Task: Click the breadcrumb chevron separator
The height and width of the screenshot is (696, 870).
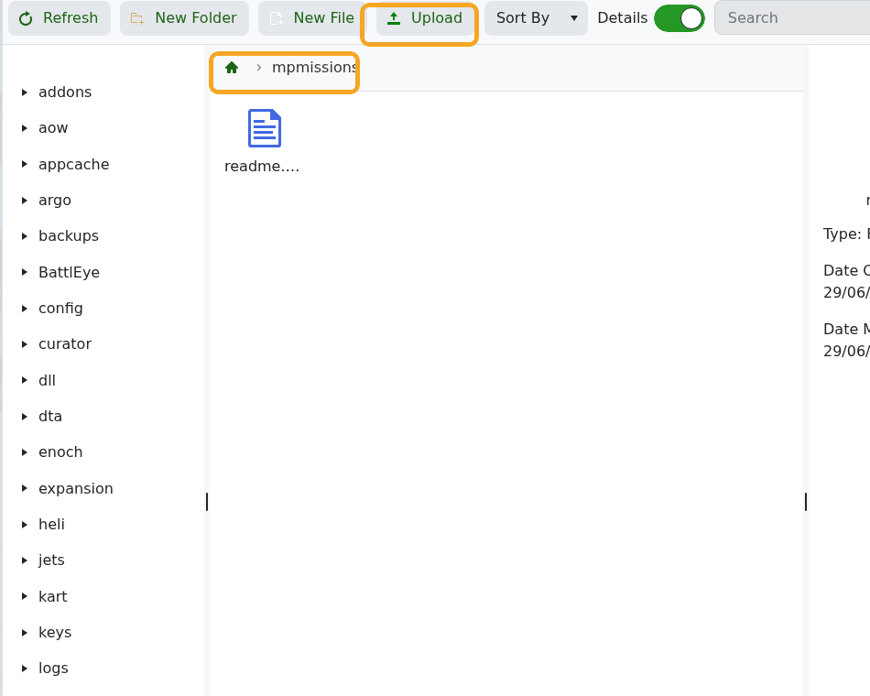Action: 258,68
